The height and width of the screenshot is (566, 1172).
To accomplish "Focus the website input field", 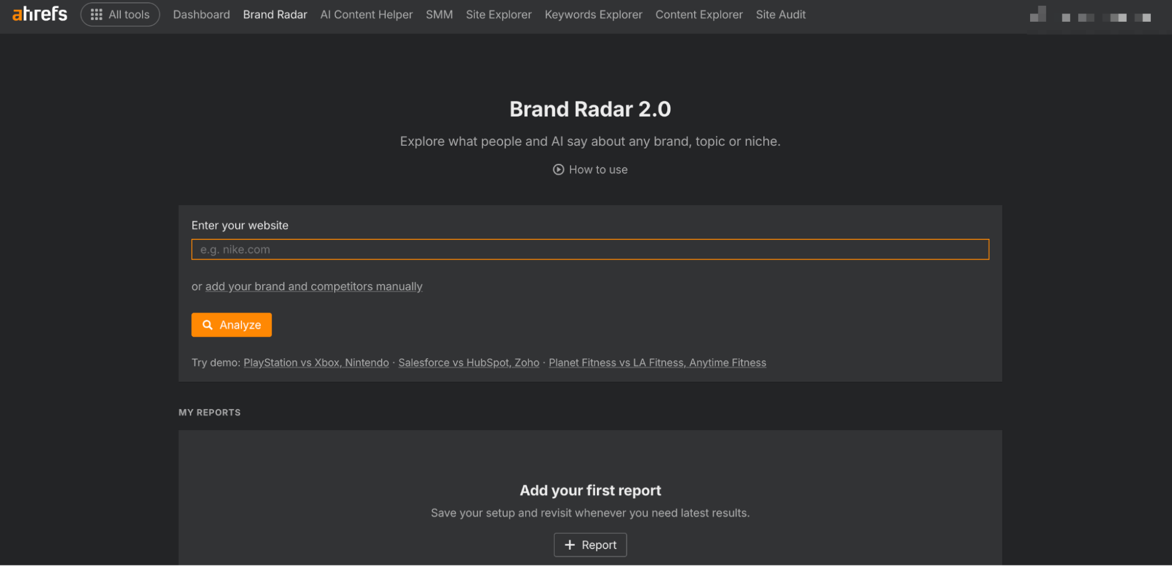I will 590,249.
